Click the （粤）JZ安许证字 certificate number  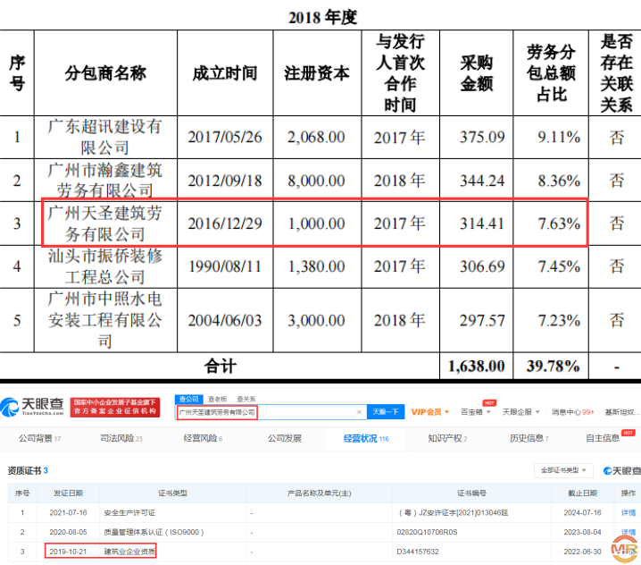click(x=454, y=512)
